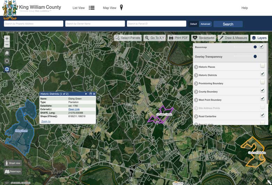
Task: Click the zoom in plus button
Action: (x=7, y=39)
